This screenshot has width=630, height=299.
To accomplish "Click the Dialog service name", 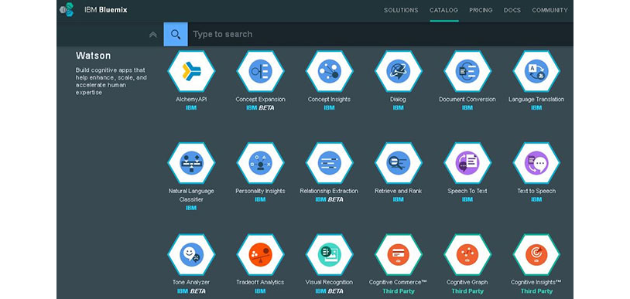I will [x=398, y=99].
